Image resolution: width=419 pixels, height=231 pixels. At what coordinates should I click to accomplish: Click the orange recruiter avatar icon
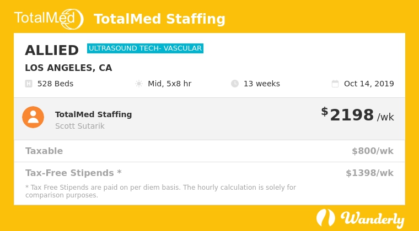[33, 117]
